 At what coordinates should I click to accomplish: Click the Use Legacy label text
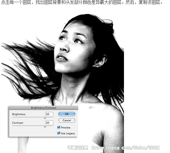(68, 133)
